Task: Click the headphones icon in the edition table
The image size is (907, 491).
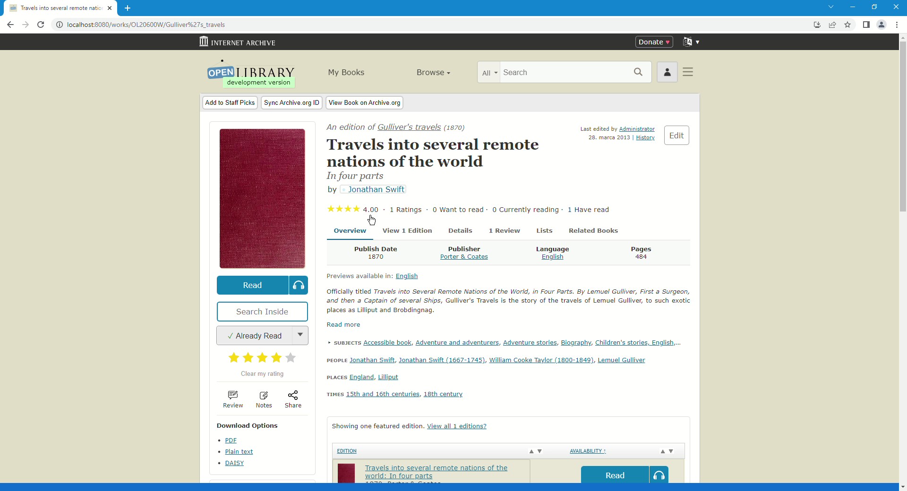Action: point(659,475)
